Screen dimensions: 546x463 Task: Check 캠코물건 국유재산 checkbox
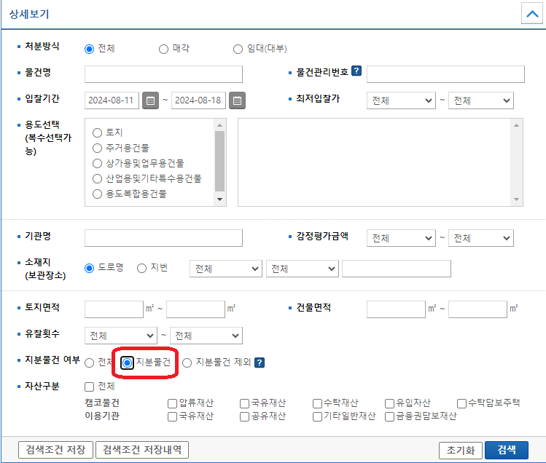pyautogui.click(x=245, y=403)
